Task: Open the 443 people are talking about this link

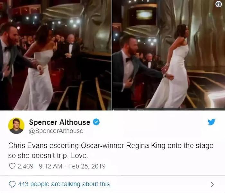Action: pos(64,184)
